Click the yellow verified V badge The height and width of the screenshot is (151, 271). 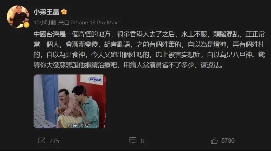point(26,25)
